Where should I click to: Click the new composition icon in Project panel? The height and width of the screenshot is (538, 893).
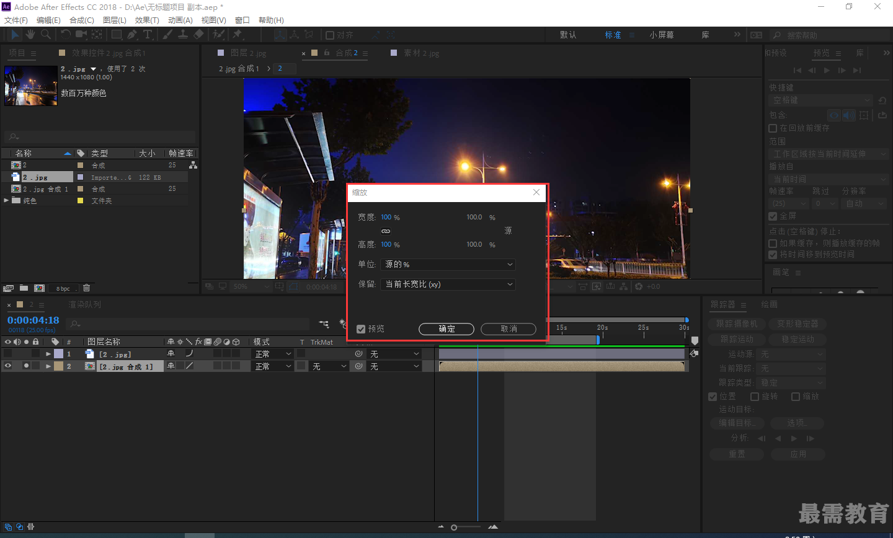39,288
